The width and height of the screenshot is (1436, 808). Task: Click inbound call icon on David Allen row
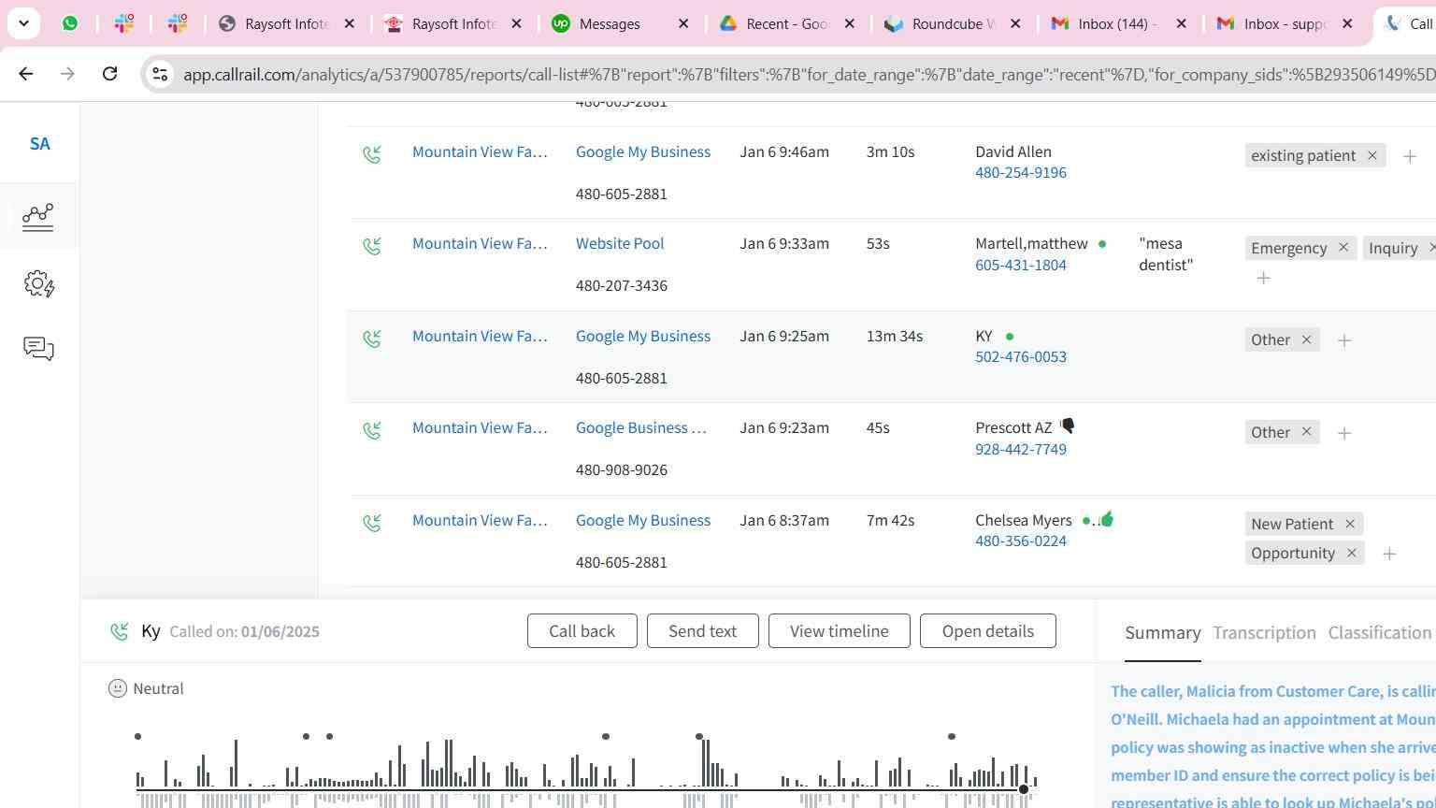372,153
